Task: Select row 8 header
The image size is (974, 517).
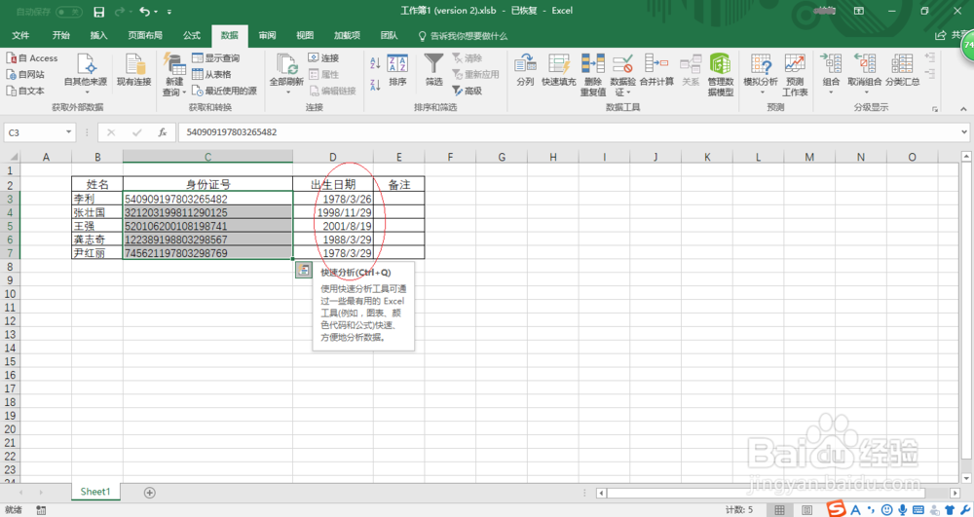Action: (10, 267)
